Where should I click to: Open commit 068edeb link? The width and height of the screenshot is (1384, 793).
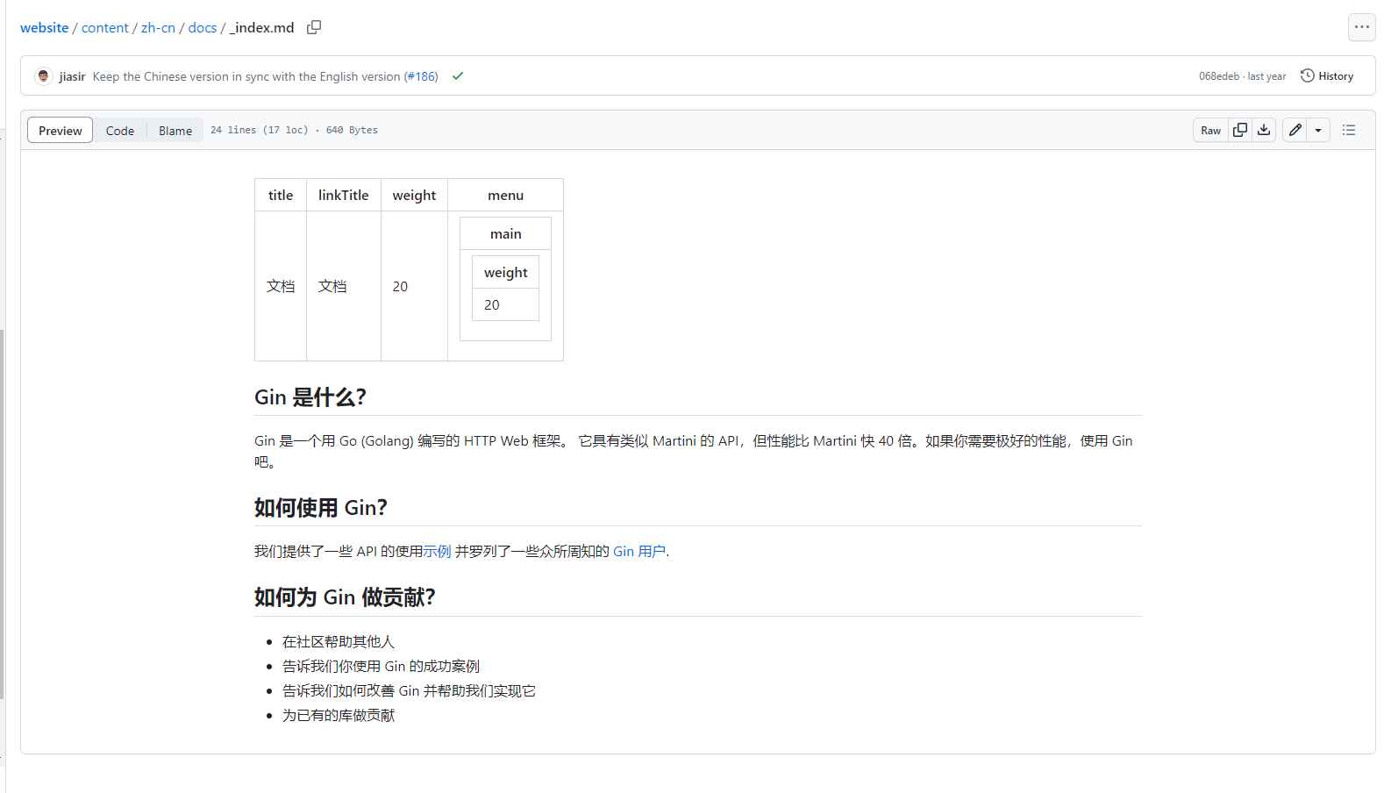[x=1219, y=76]
